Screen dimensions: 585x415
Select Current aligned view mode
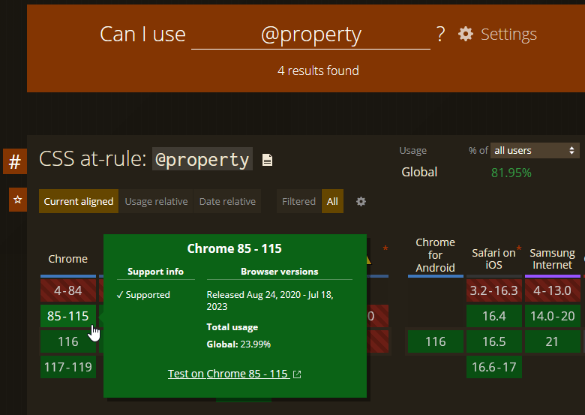tap(78, 201)
